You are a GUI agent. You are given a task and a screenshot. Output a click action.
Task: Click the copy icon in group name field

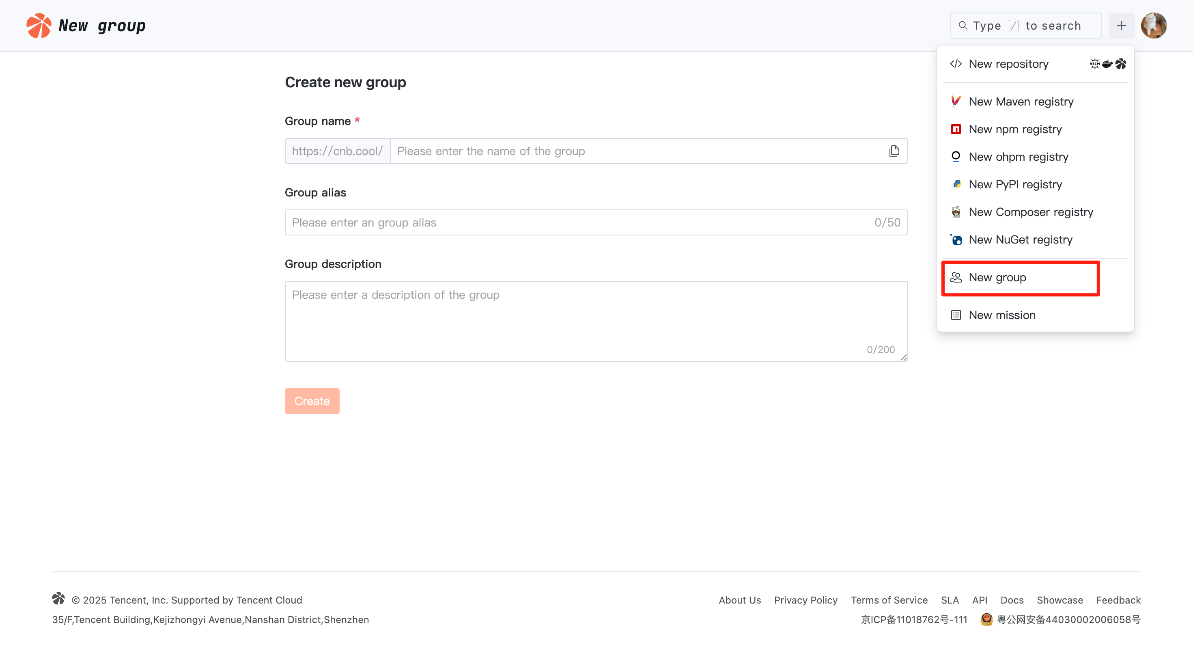[x=894, y=151]
